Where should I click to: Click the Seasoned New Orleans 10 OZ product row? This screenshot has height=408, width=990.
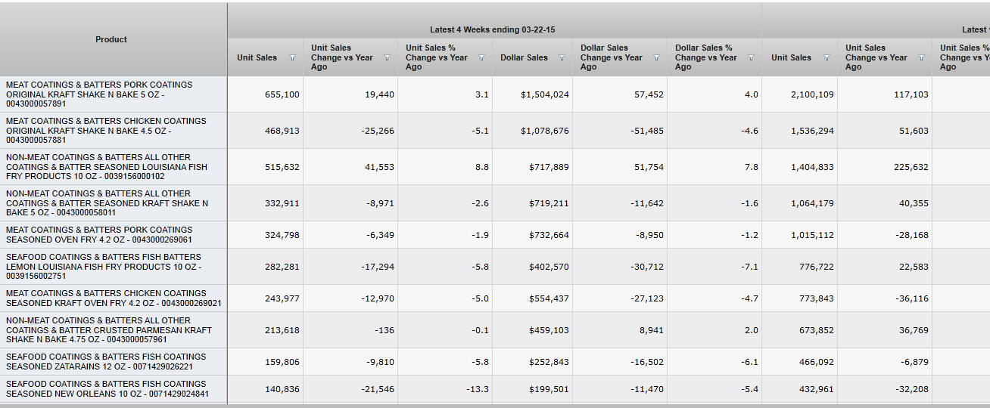pyautogui.click(x=106, y=389)
